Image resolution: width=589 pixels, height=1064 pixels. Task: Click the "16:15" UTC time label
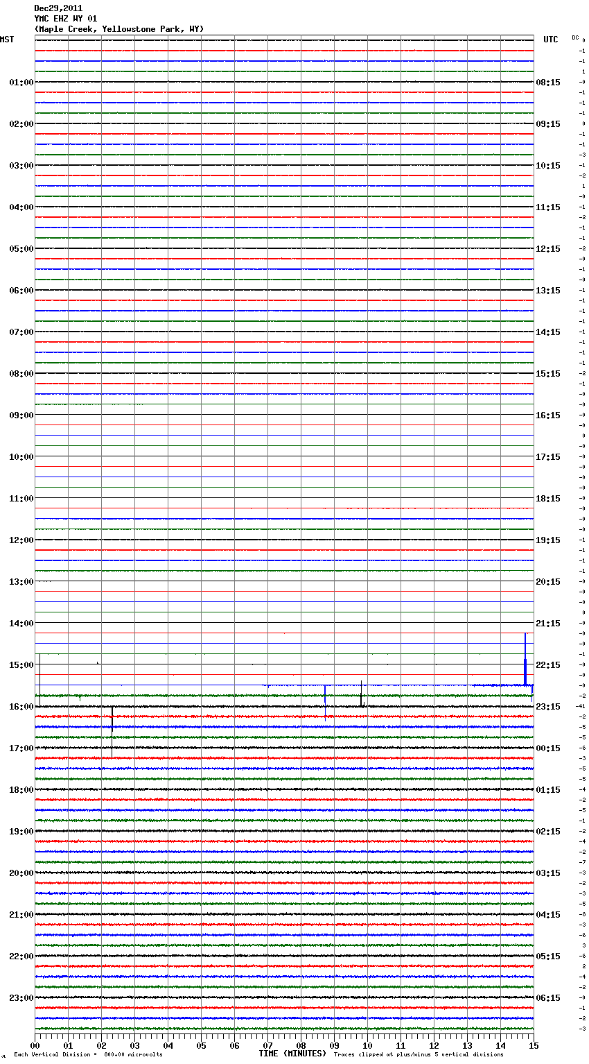(548, 415)
